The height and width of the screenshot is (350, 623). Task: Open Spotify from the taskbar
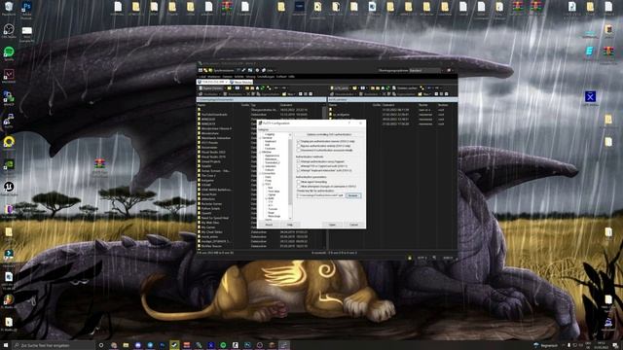click(x=223, y=345)
